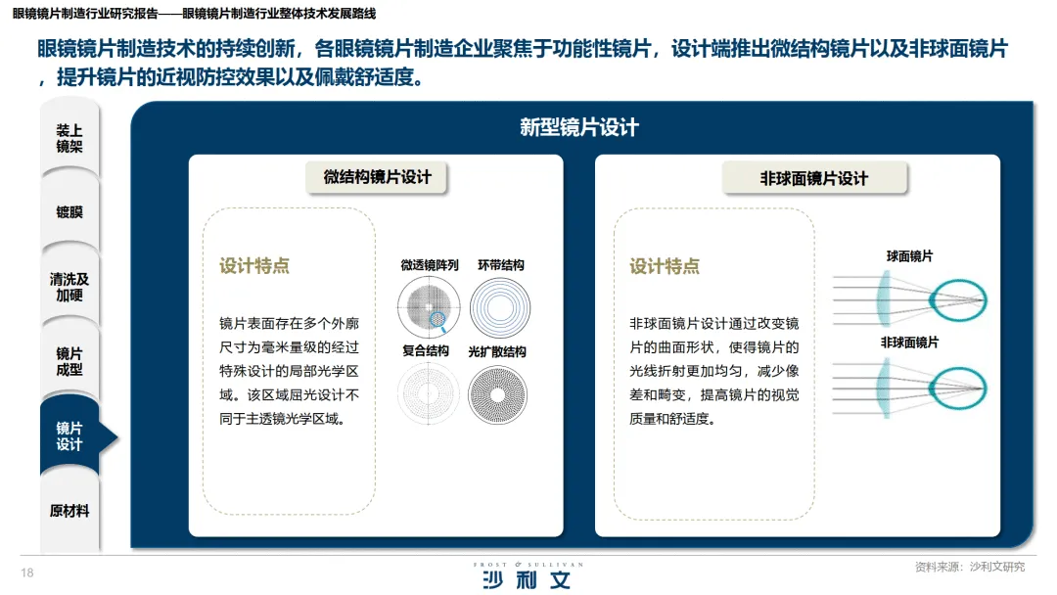Click 设计特点 heading in microstructure card
1057x595 pixels.
coord(254,265)
